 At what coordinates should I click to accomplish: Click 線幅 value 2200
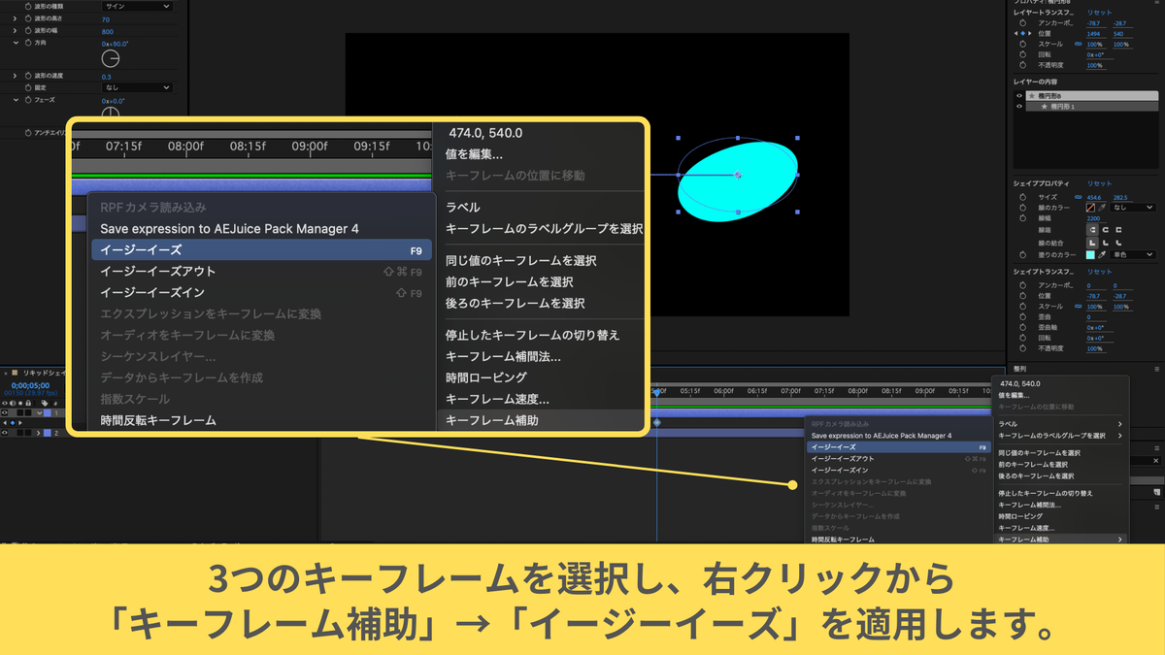click(x=1093, y=218)
